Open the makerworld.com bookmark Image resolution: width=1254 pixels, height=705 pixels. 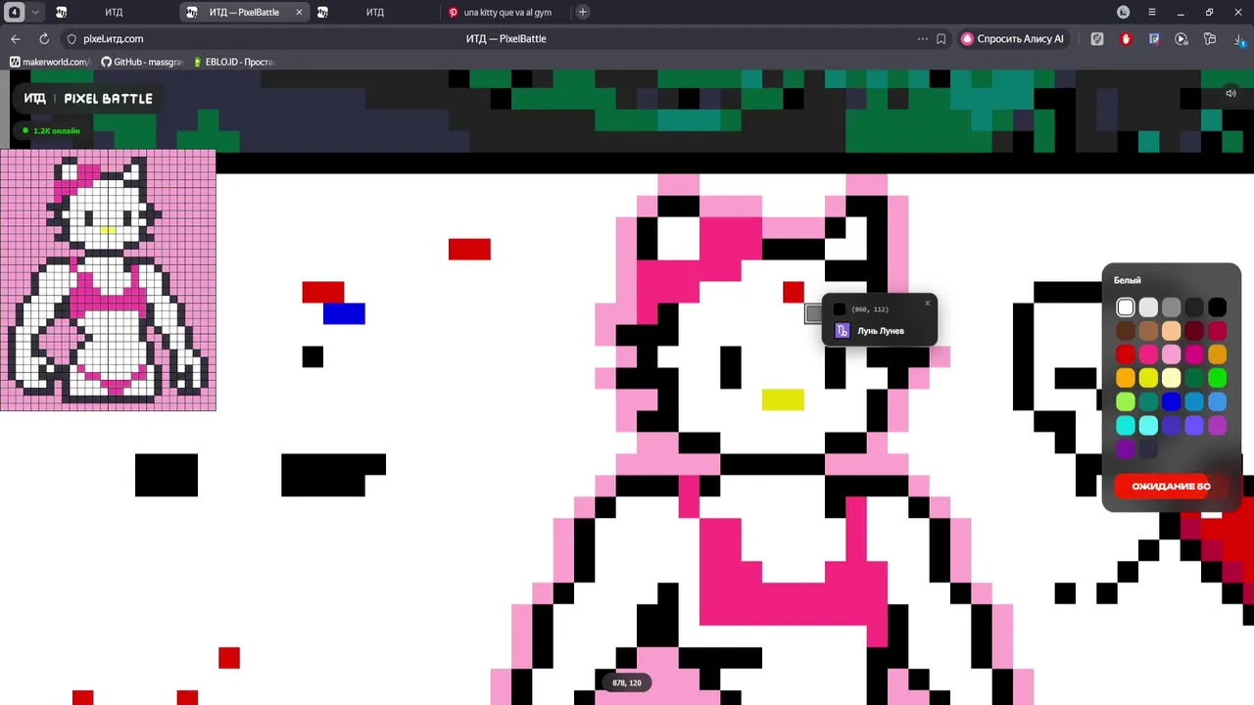click(48, 62)
